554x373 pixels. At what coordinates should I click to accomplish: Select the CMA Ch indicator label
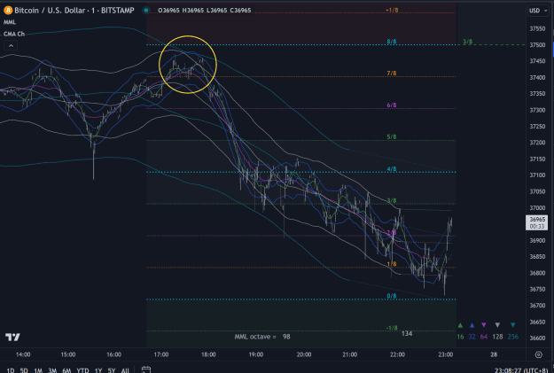(14, 34)
